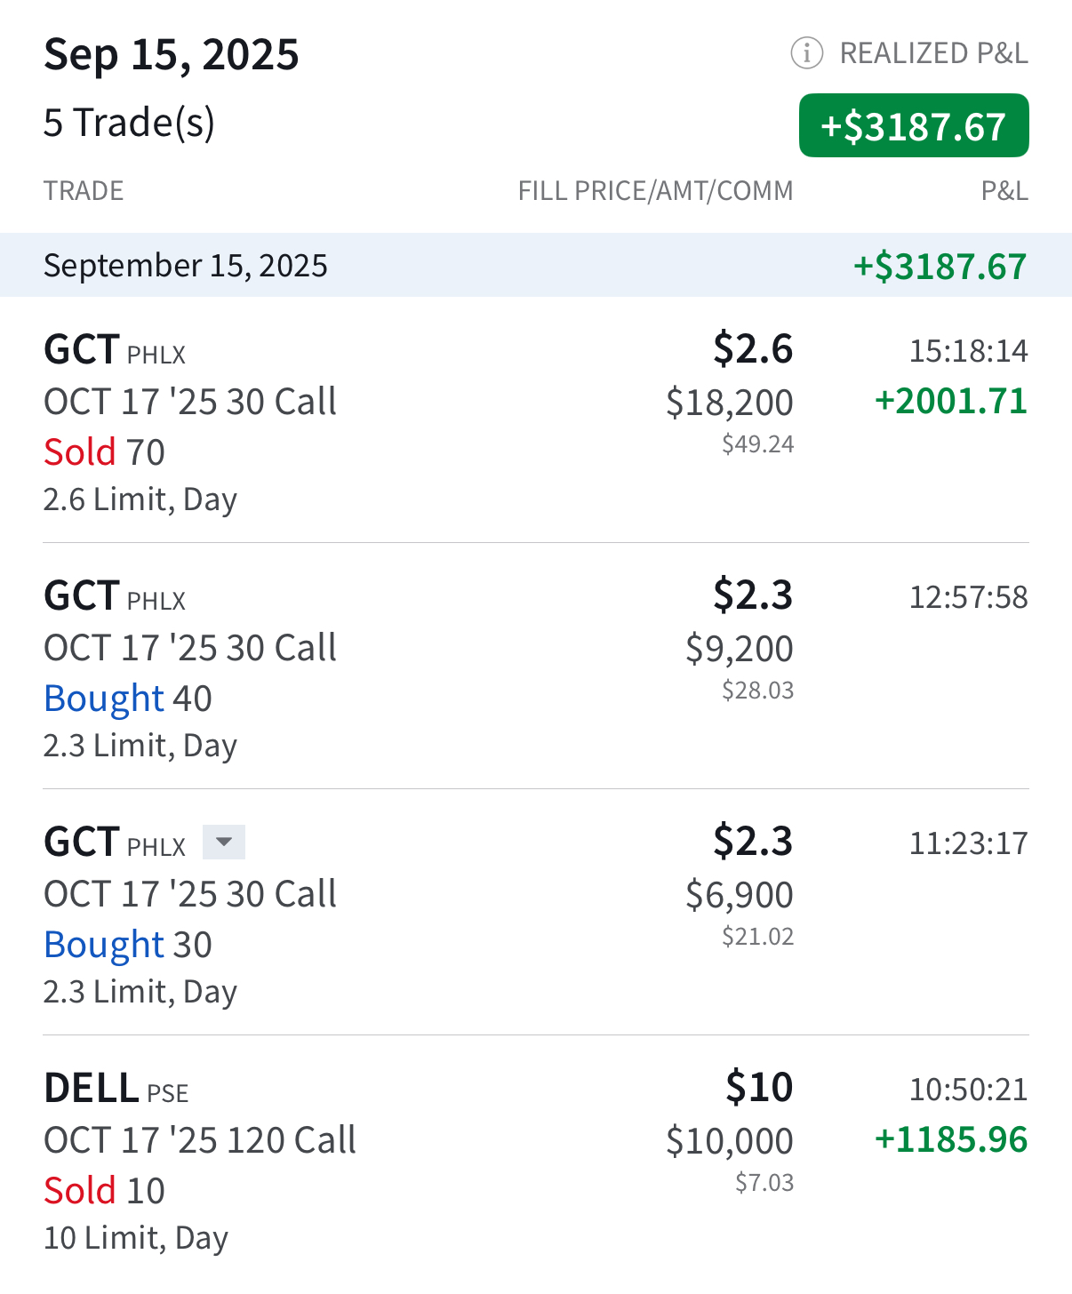The width and height of the screenshot is (1072, 1294).
Task: Tap the green +$3187.67 realized P&L badge
Action: click(x=914, y=125)
